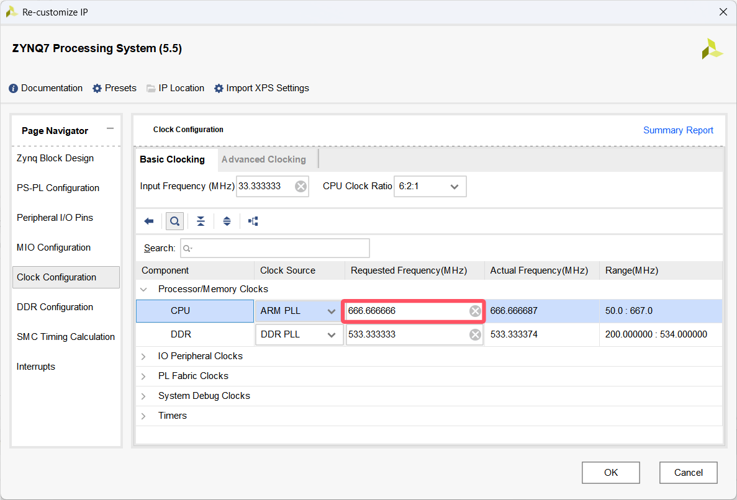Click the back arrow toolbar icon
737x500 pixels.
pos(149,221)
